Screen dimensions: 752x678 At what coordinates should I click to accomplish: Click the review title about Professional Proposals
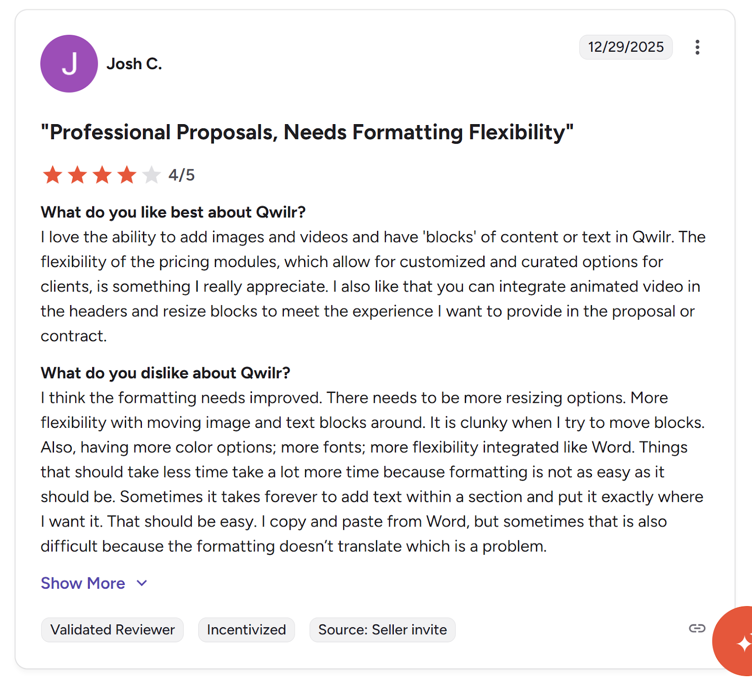tap(307, 132)
